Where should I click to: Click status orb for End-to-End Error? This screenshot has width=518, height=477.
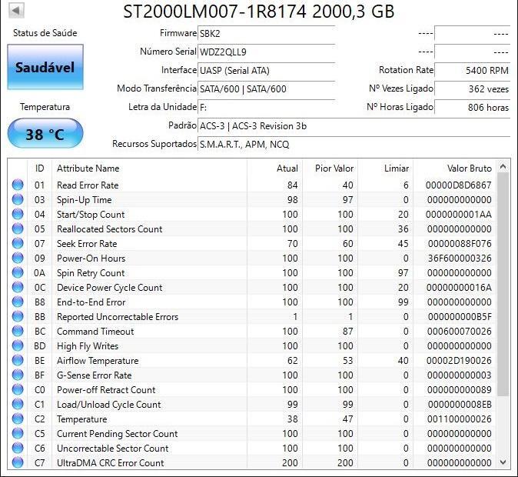point(18,302)
